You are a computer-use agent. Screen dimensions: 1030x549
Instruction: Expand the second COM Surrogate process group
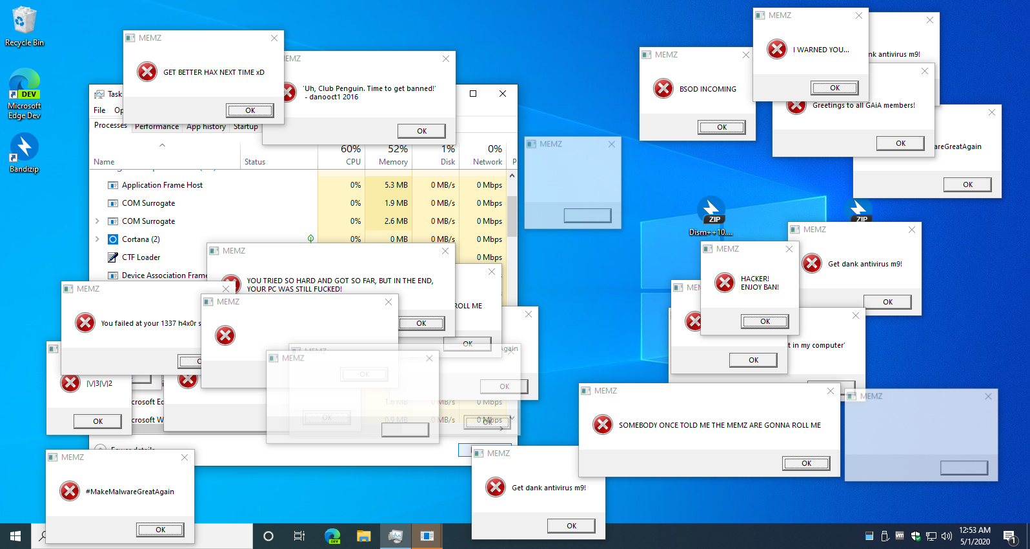tap(97, 221)
